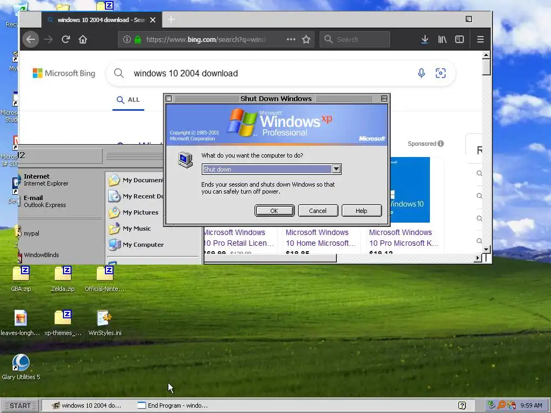The width and height of the screenshot is (551, 413).
Task: Switch to the ALL search results tab
Action: click(x=128, y=99)
